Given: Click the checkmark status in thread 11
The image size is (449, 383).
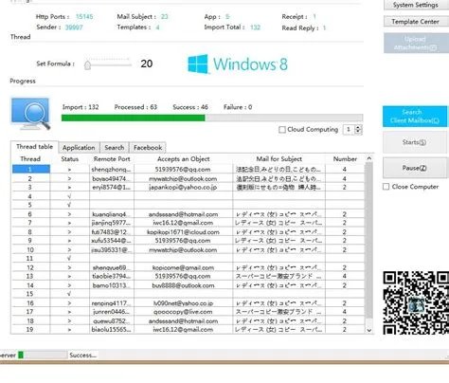Looking at the screenshot, I should 69,259.
